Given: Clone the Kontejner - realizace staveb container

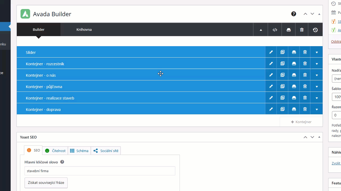Looking at the screenshot, I should (282, 98).
